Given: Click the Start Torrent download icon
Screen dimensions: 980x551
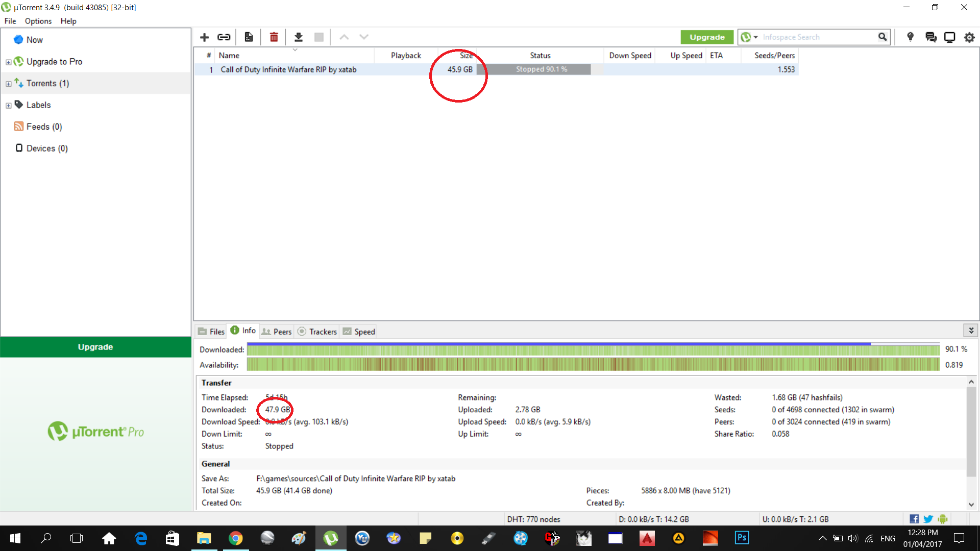Looking at the screenshot, I should pos(299,37).
